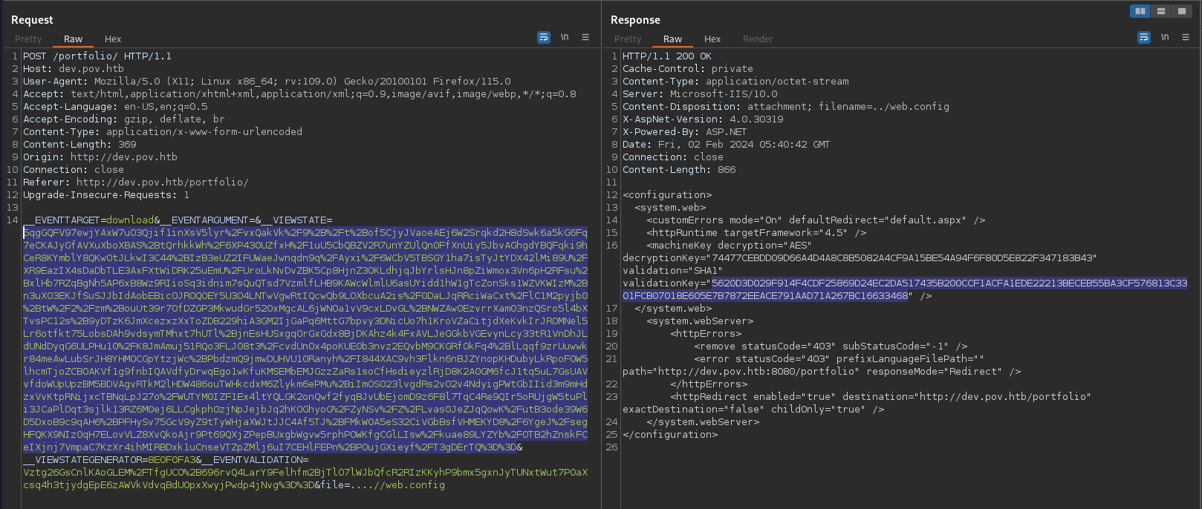Click 'Origin: http://dev.pov.htb' header
This screenshot has height=509, width=1202.
100,157
